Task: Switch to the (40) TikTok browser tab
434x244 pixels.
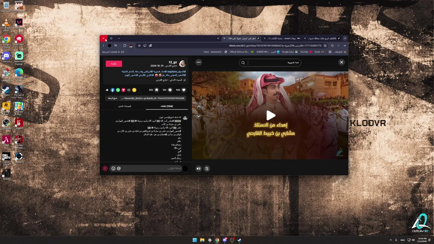Action: pyautogui.click(x=322, y=38)
